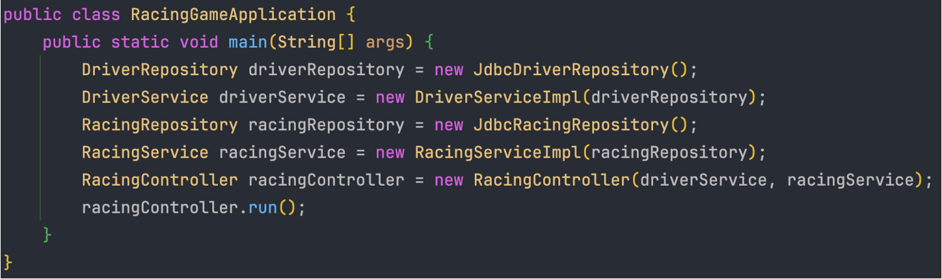Click the 'main' method name

248,42
